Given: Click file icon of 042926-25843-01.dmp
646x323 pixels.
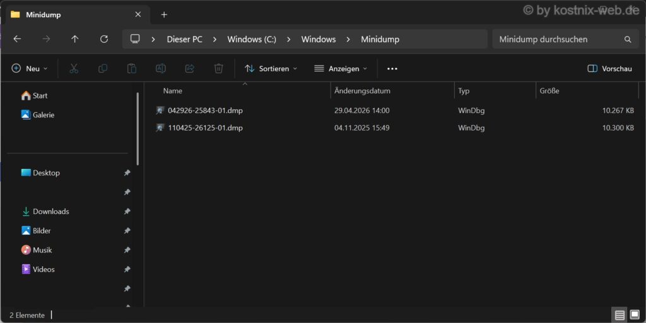Looking at the screenshot, I should (x=160, y=110).
